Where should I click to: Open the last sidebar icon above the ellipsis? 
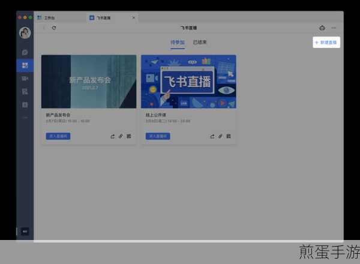pyautogui.click(x=25, y=104)
